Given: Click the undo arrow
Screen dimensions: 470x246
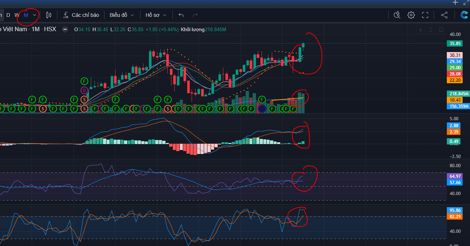Looking at the screenshot, I should (x=181, y=15).
